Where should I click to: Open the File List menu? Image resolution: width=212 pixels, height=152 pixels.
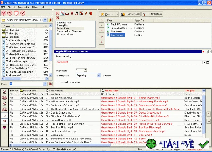coord(11,7)
